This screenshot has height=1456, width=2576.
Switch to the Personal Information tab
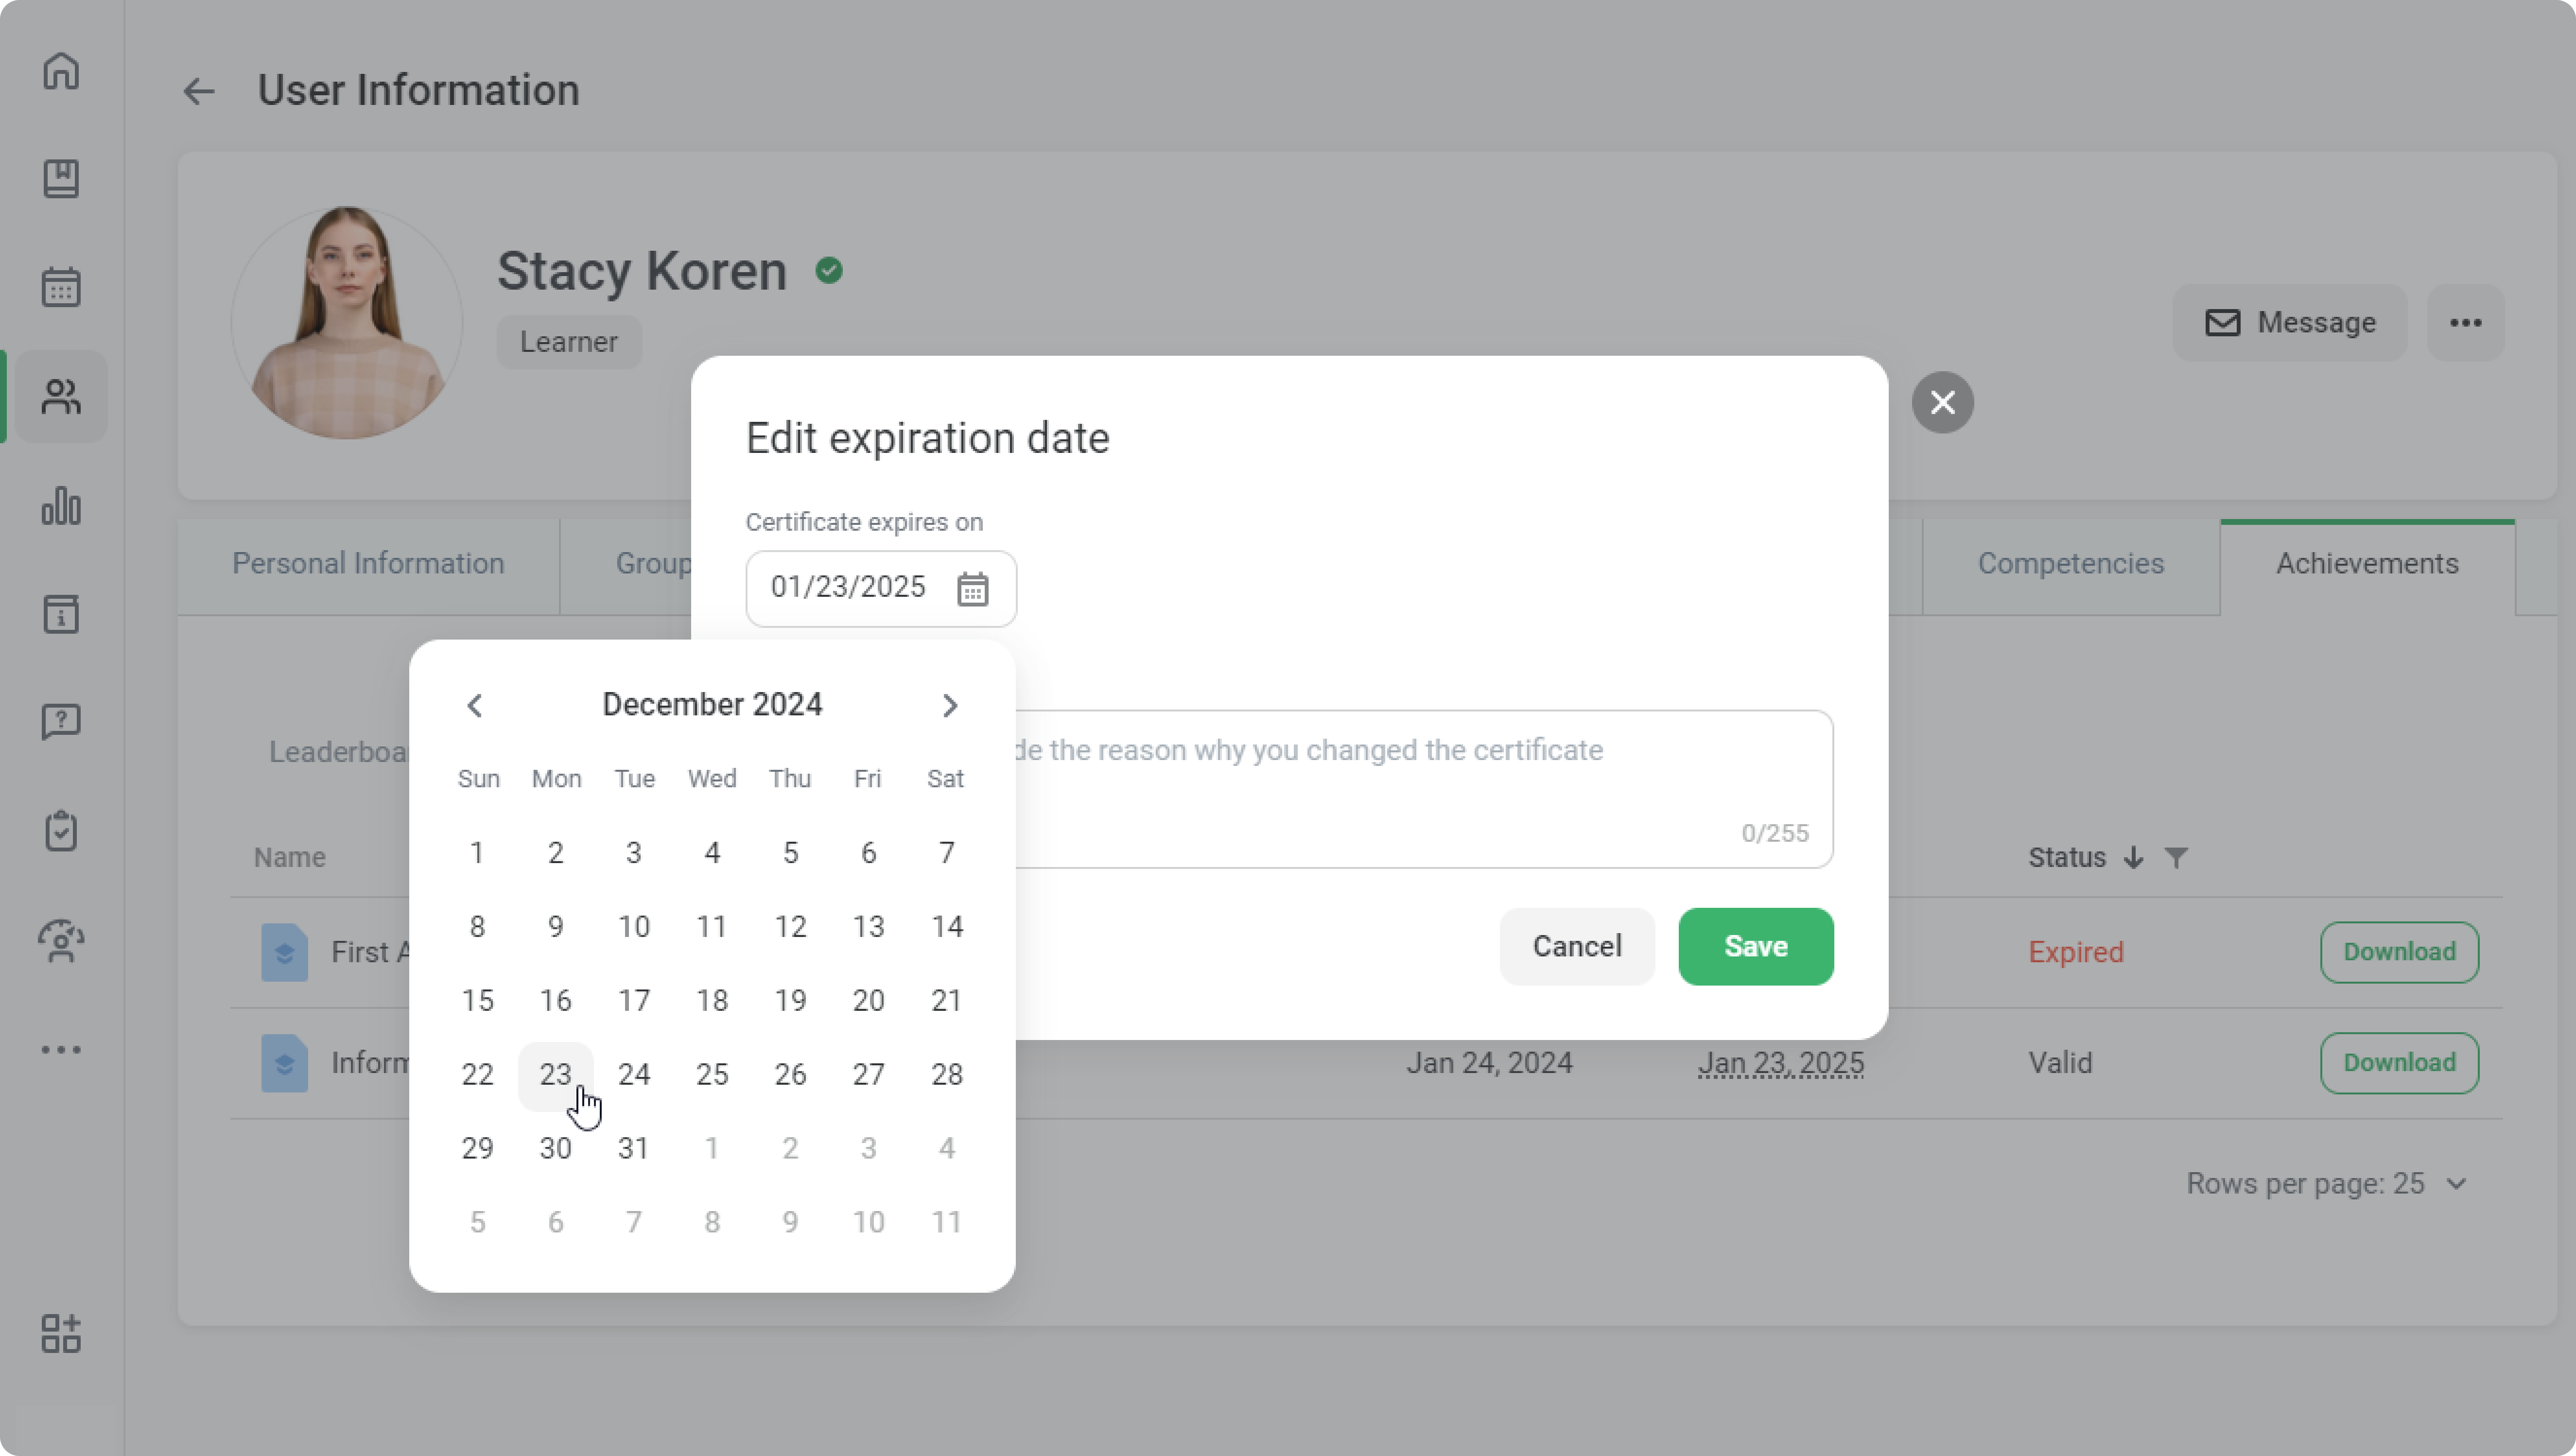(368, 565)
